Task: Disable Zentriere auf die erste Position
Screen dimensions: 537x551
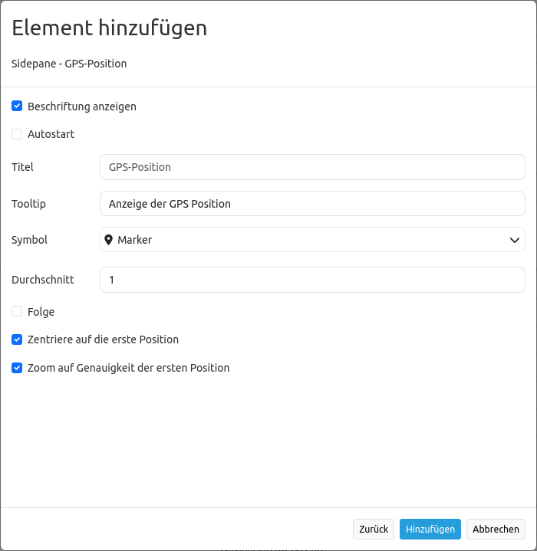Action: (x=17, y=339)
